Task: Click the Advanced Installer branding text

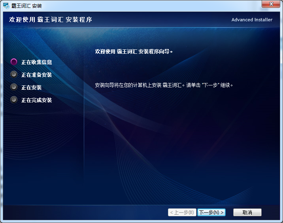Action: pyautogui.click(x=252, y=20)
